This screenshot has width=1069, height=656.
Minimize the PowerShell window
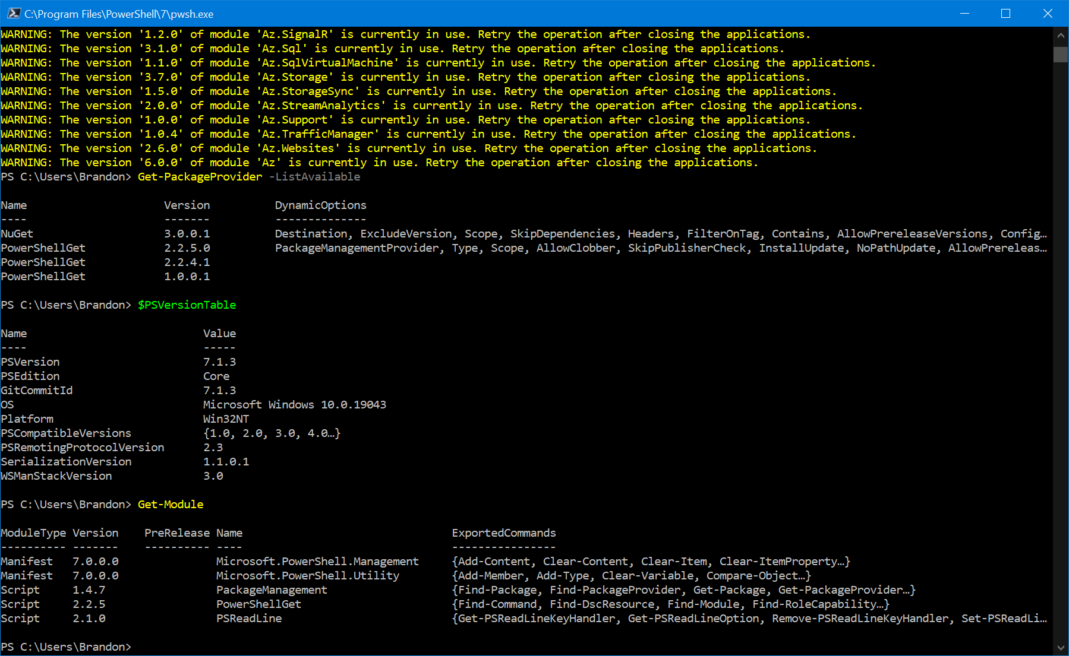click(964, 13)
